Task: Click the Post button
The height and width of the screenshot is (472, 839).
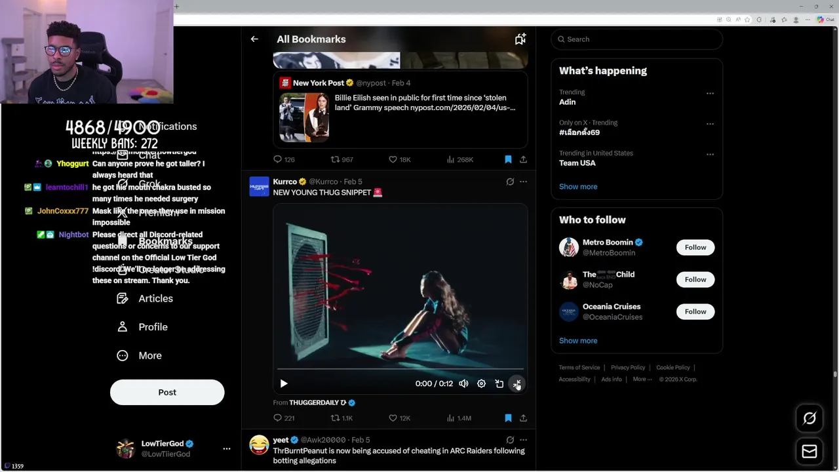Action: tap(167, 392)
